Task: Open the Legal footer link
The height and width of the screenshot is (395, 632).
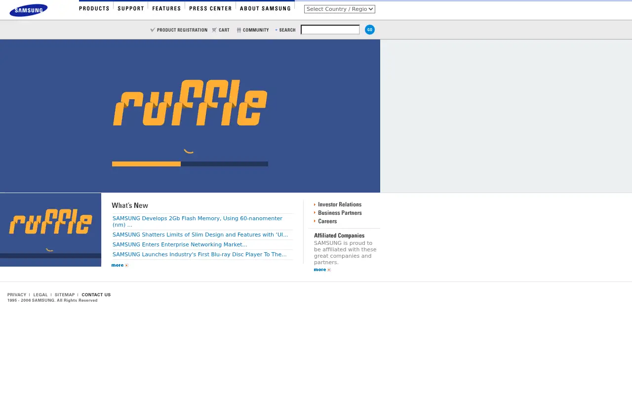Action: pyautogui.click(x=40, y=295)
